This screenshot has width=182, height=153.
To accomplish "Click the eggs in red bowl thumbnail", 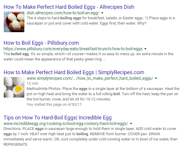I will pyautogui.click(x=14, y=22).
